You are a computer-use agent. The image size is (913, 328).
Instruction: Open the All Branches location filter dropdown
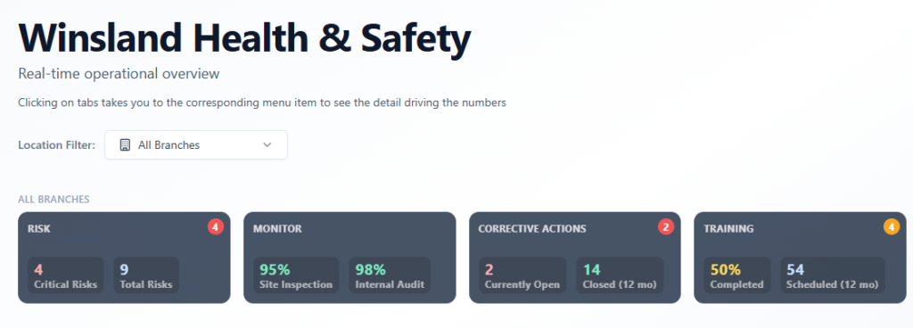tap(195, 144)
